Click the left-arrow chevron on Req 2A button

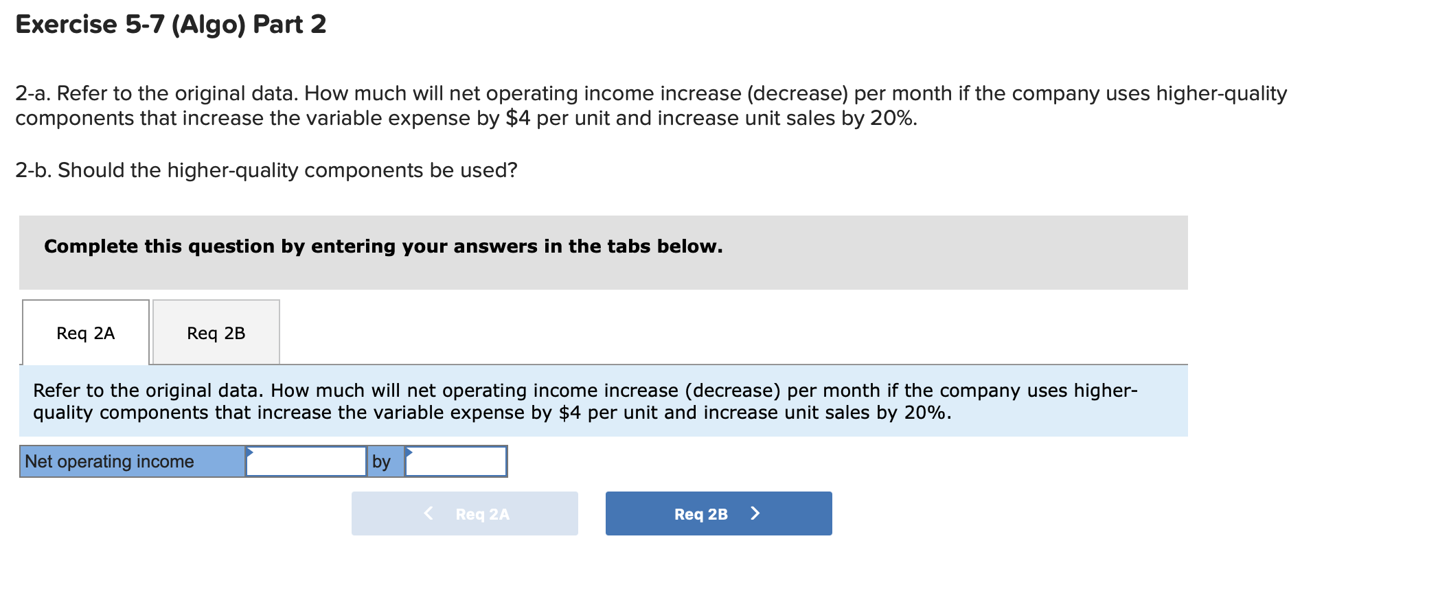coord(427,513)
